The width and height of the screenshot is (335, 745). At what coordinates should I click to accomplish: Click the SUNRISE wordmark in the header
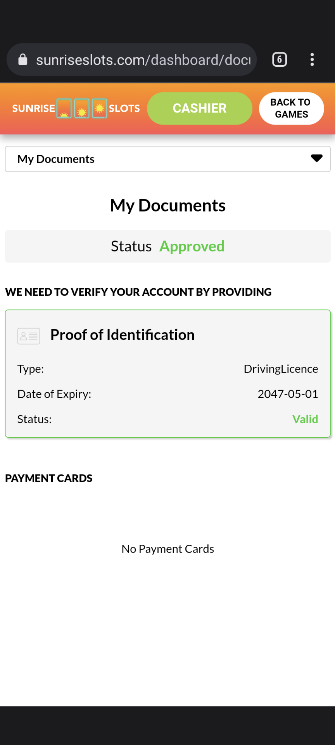click(x=34, y=109)
